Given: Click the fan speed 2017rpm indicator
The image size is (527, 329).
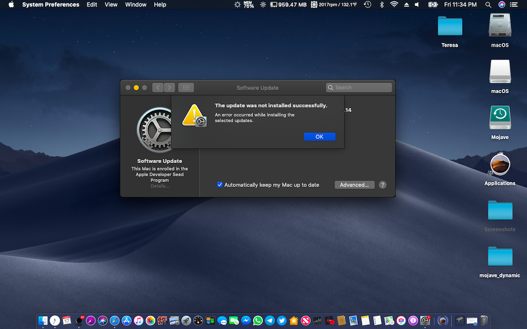Looking at the screenshot, I should pos(334,4).
